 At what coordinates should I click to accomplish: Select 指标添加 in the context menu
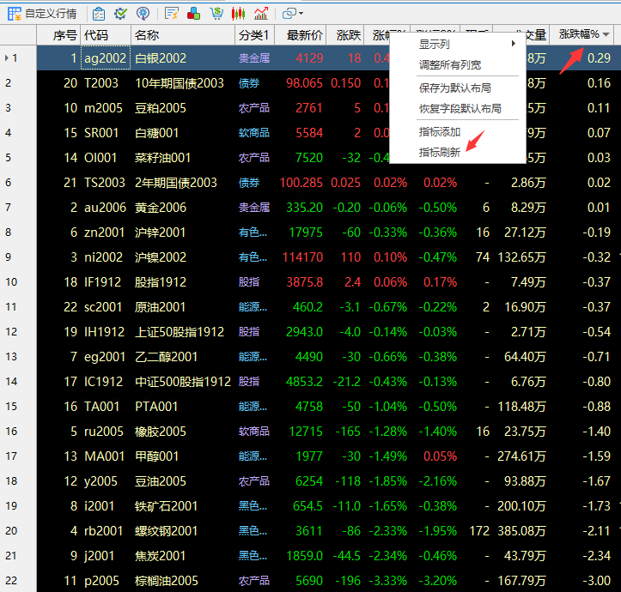pos(440,132)
